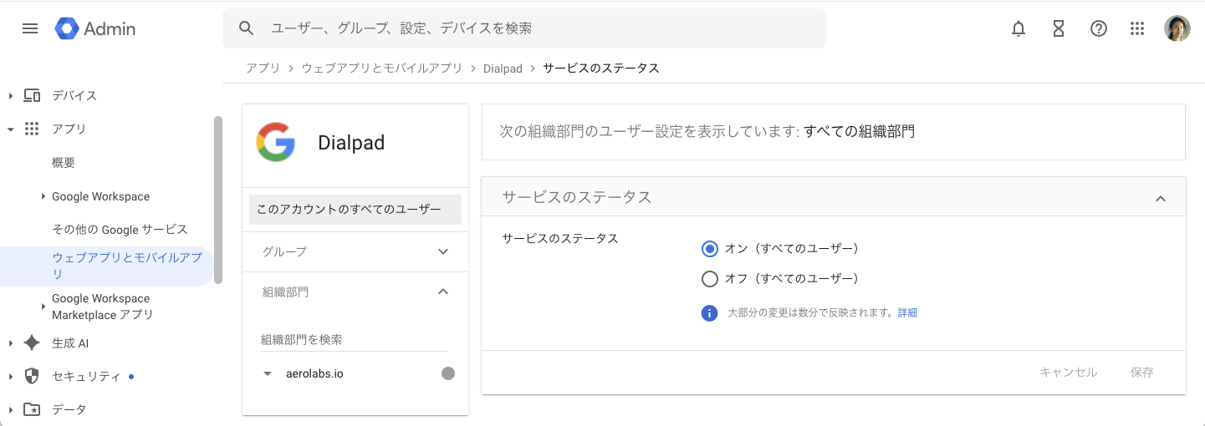
Task: Open ウェブアプリとモバイルアプリ in sidebar
Action: 126,266
